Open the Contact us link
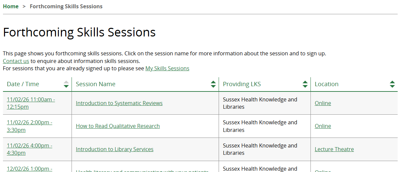The height and width of the screenshot is (172, 400). (16, 61)
